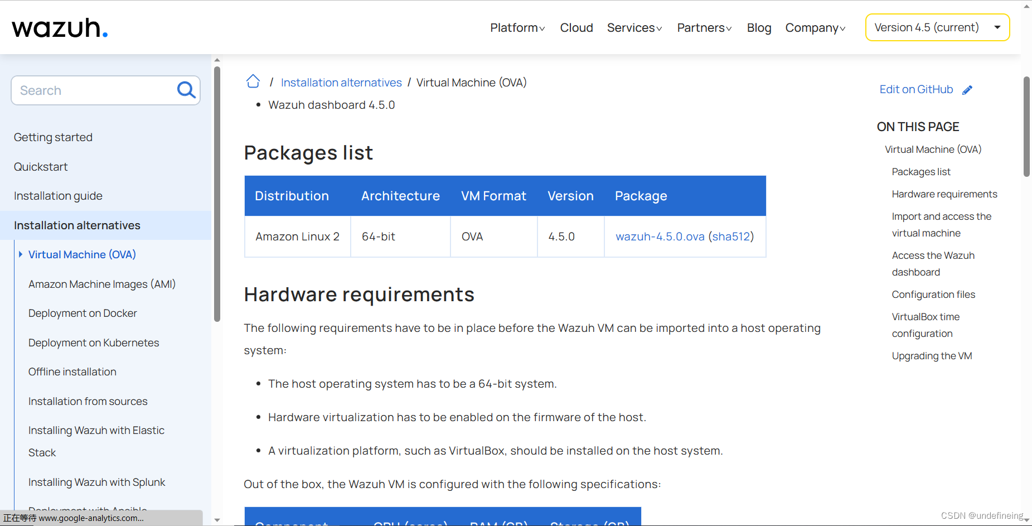1032x526 pixels.
Task: Open the Company menu
Action: [x=815, y=27]
